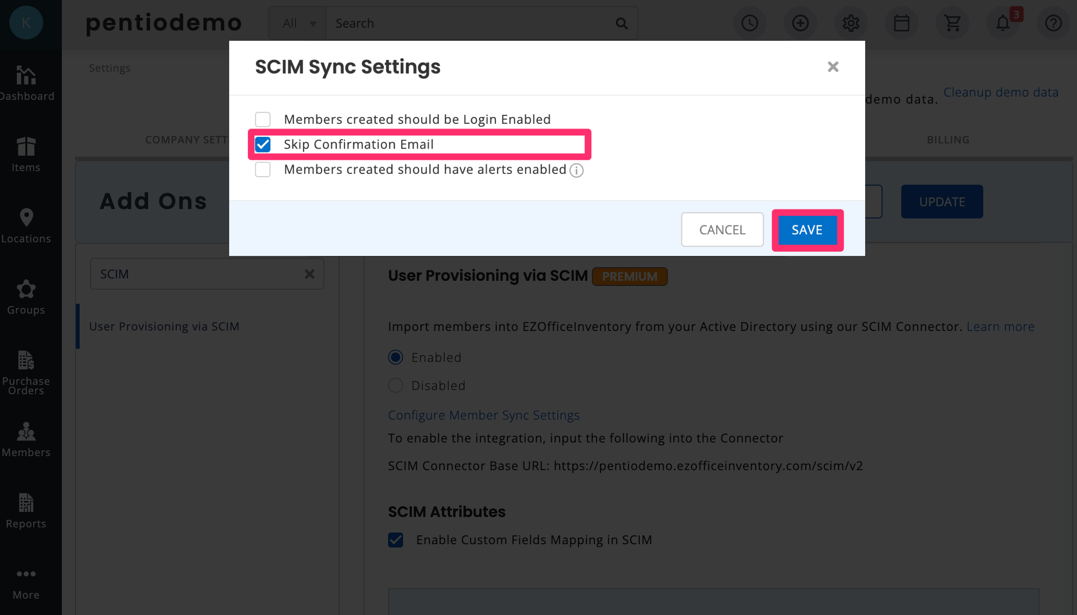
Task: Switch to the Billing tab
Action: coord(948,140)
